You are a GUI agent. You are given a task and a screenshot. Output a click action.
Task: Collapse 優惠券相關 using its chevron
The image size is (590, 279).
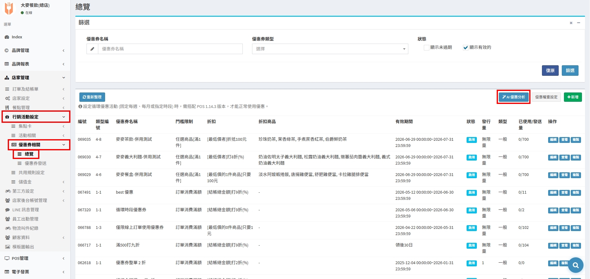(64, 145)
